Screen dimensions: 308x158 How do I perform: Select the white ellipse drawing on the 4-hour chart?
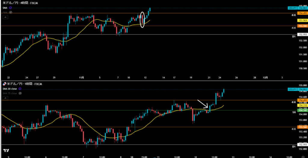(x=143, y=20)
